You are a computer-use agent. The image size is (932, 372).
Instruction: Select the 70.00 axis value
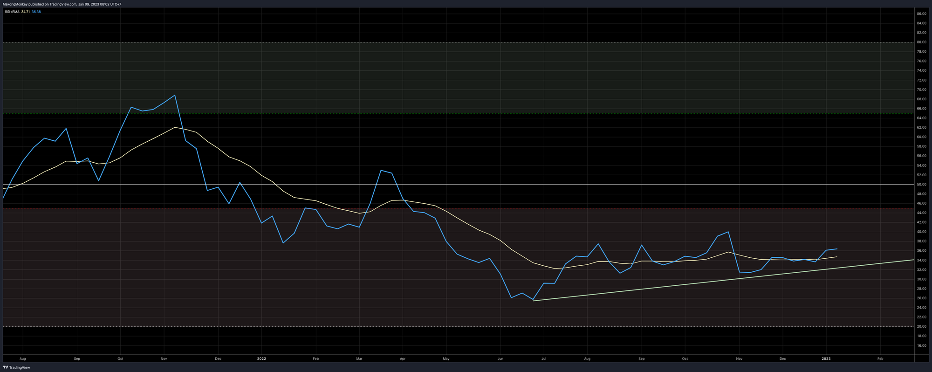click(x=921, y=90)
